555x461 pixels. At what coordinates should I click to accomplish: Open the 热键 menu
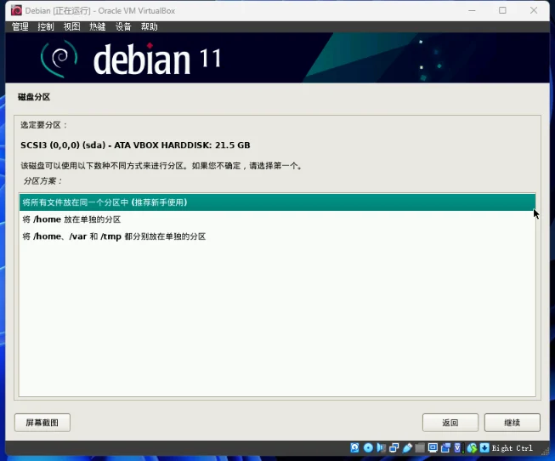click(98, 26)
